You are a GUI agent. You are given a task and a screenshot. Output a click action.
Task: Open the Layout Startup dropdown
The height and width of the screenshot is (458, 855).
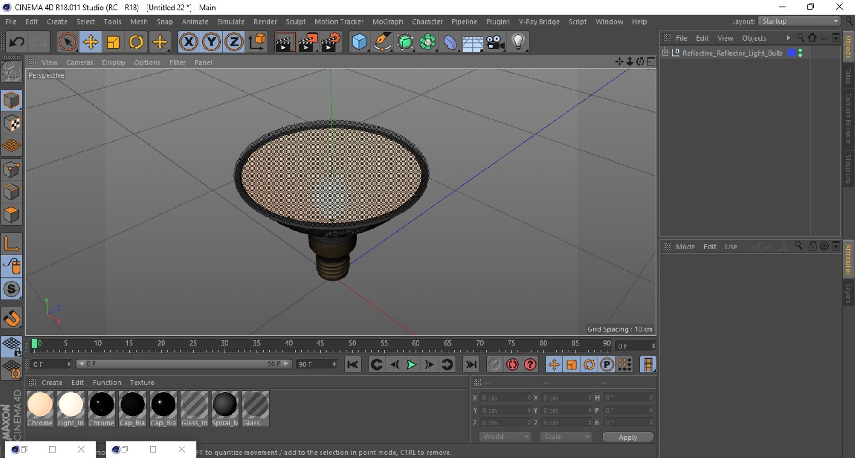point(800,21)
